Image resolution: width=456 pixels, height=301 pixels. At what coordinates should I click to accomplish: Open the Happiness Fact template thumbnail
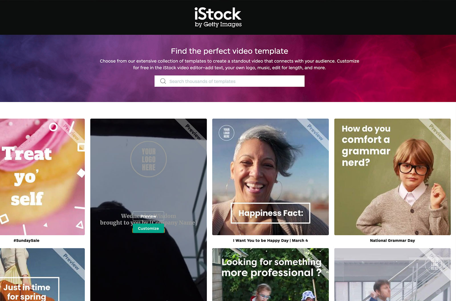(x=270, y=177)
